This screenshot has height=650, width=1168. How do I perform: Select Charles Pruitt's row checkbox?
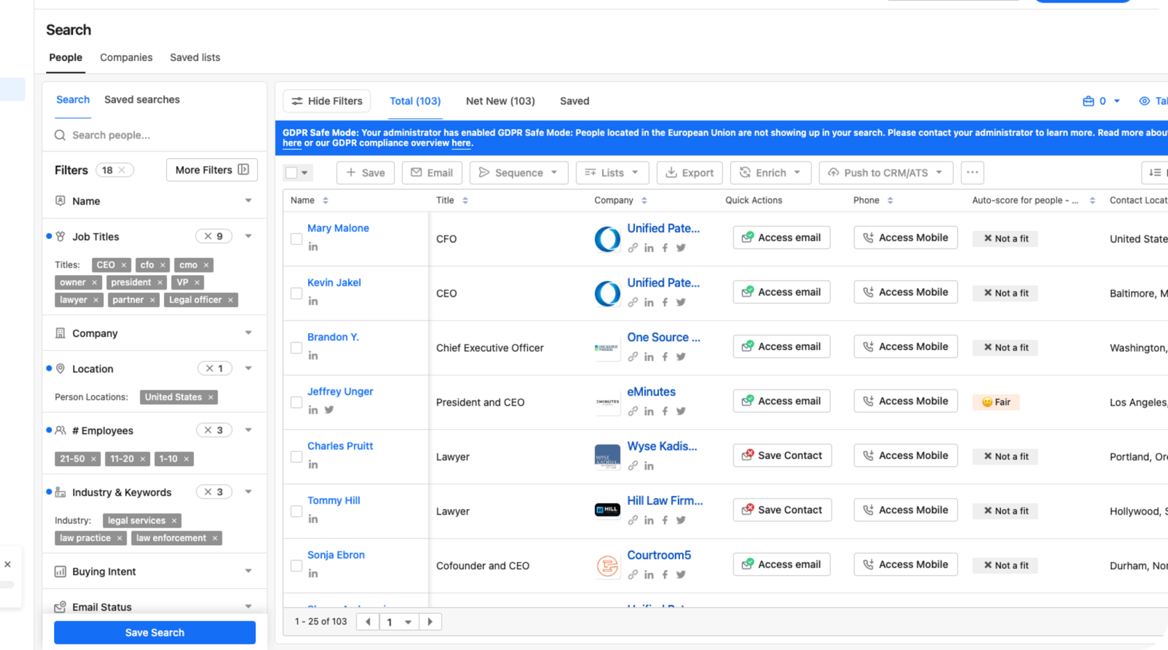(x=296, y=457)
